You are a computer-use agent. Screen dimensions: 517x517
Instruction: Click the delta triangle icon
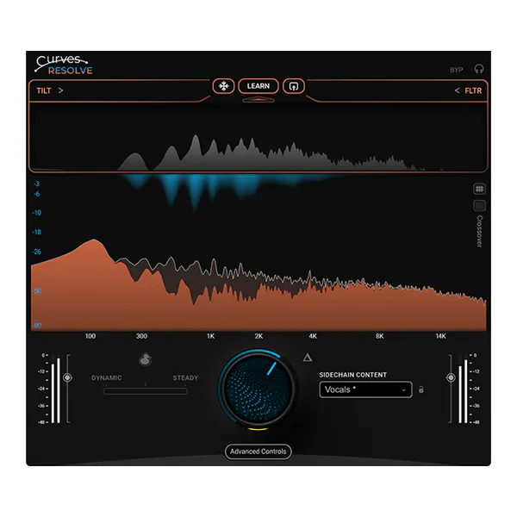308,358
